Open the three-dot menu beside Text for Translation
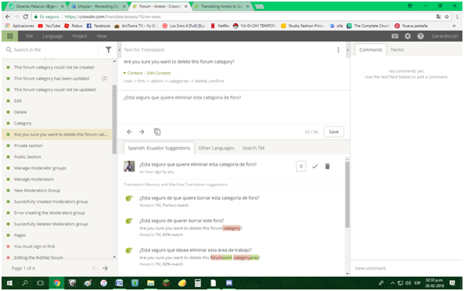 pyautogui.click(x=338, y=50)
